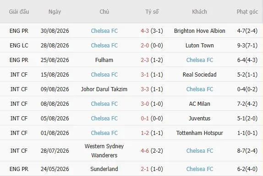This screenshot has width=263, height=176.
Task: Select Fulham home team name
Action: [104, 60]
